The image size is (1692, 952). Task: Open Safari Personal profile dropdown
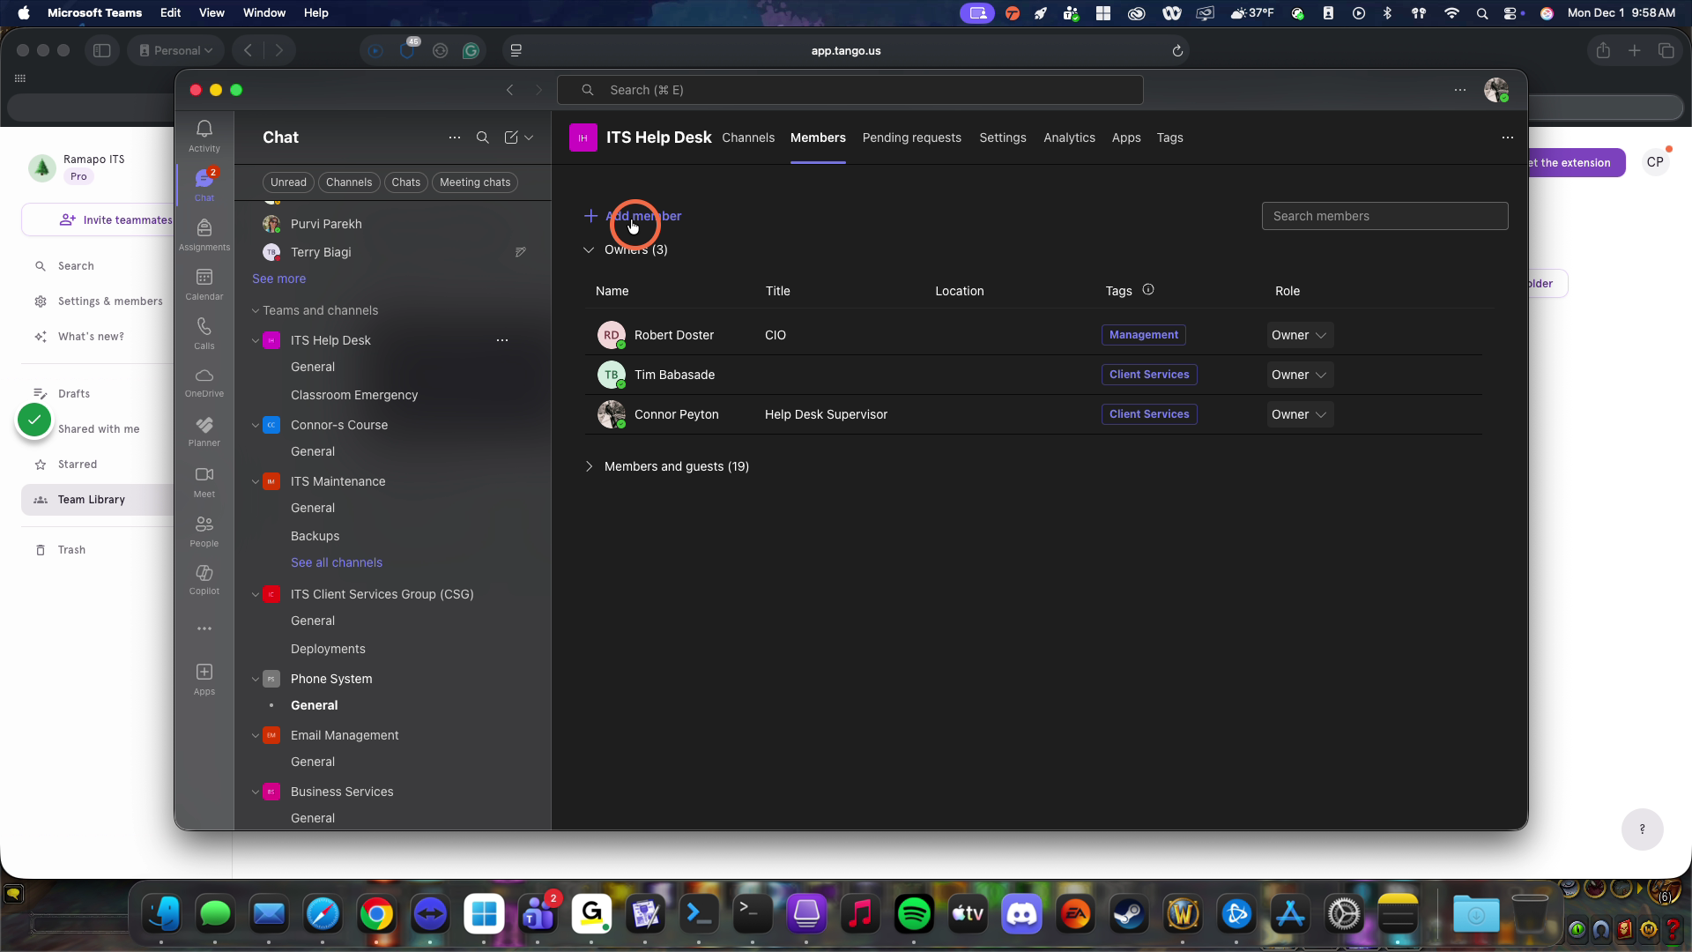(x=175, y=51)
